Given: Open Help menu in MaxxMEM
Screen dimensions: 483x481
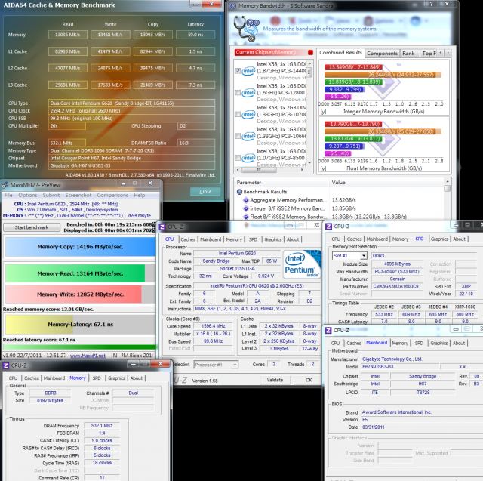Looking at the screenshot, I should [x=139, y=195].
